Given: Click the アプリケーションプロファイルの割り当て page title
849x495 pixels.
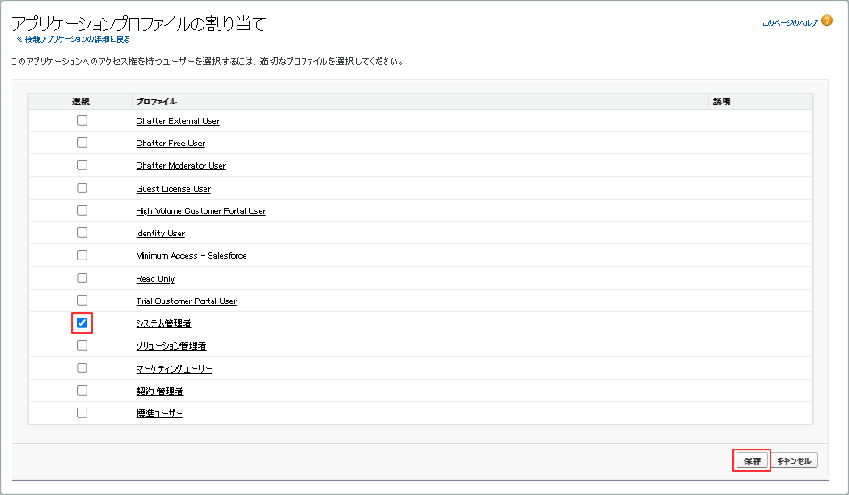Looking at the screenshot, I should [138, 24].
